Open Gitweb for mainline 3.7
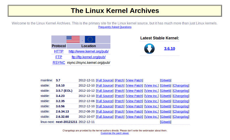230x140 pixels. [x=166, y=80]
